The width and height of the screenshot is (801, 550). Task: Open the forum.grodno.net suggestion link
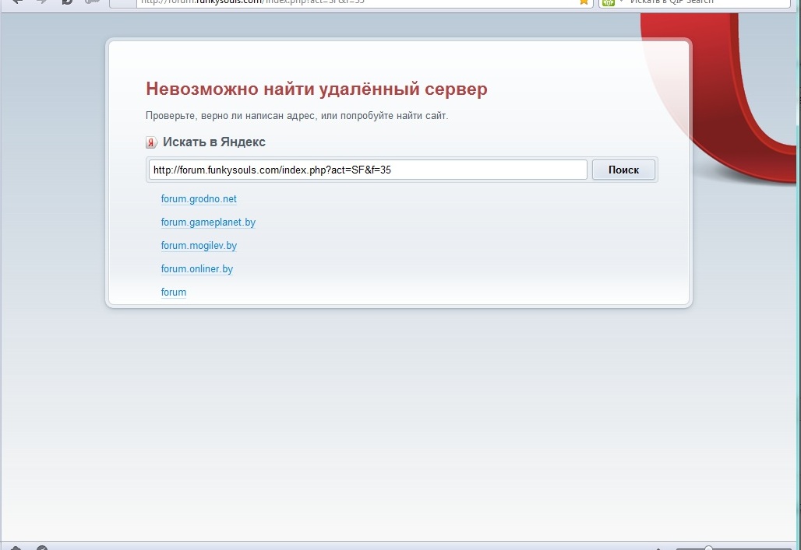[199, 199]
